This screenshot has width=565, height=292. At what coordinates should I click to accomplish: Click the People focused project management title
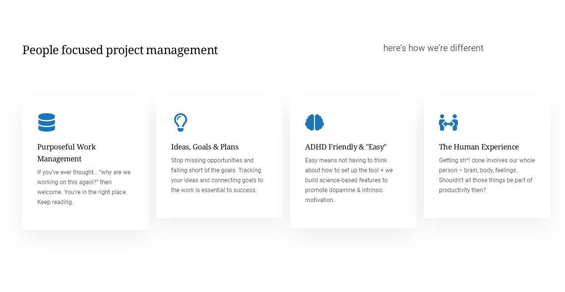(120, 50)
